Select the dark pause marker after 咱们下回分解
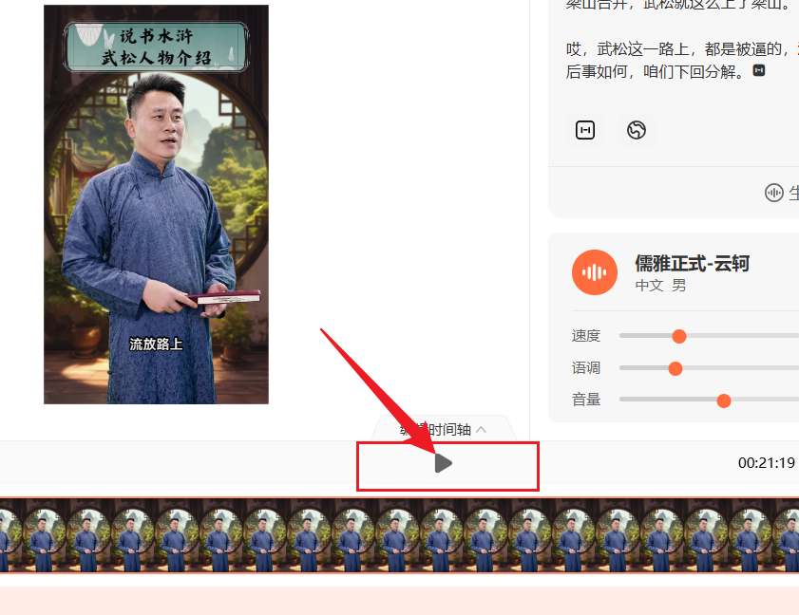Screen dimensions: 799x615 tap(759, 70)
